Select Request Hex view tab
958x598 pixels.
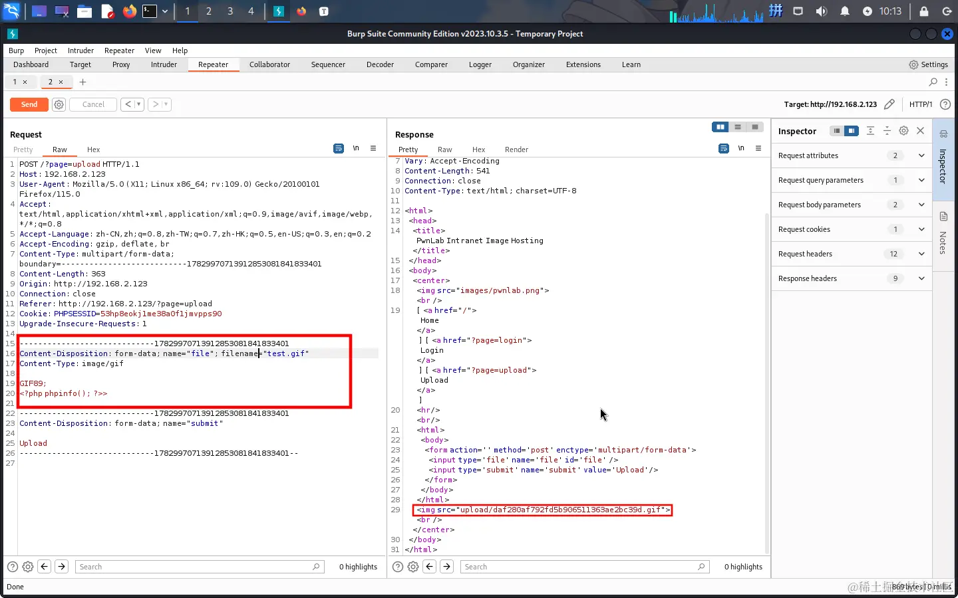[93, 149]
